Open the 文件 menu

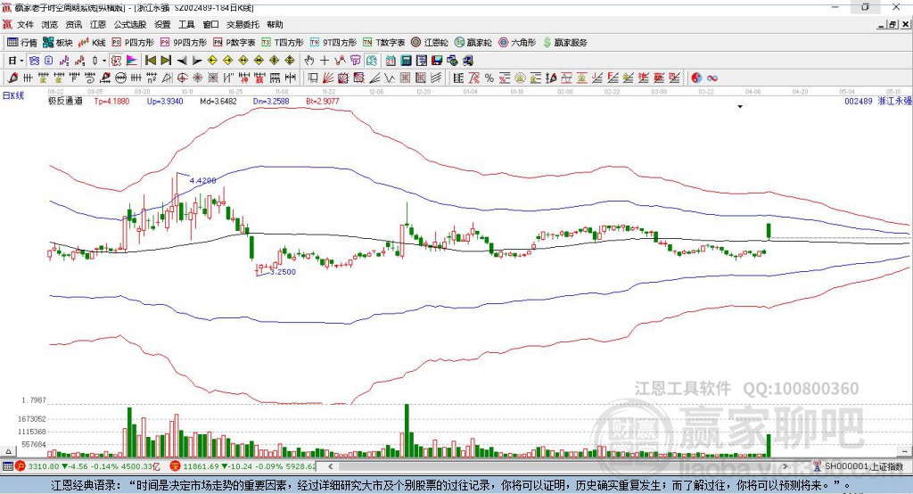coord(25,24)
